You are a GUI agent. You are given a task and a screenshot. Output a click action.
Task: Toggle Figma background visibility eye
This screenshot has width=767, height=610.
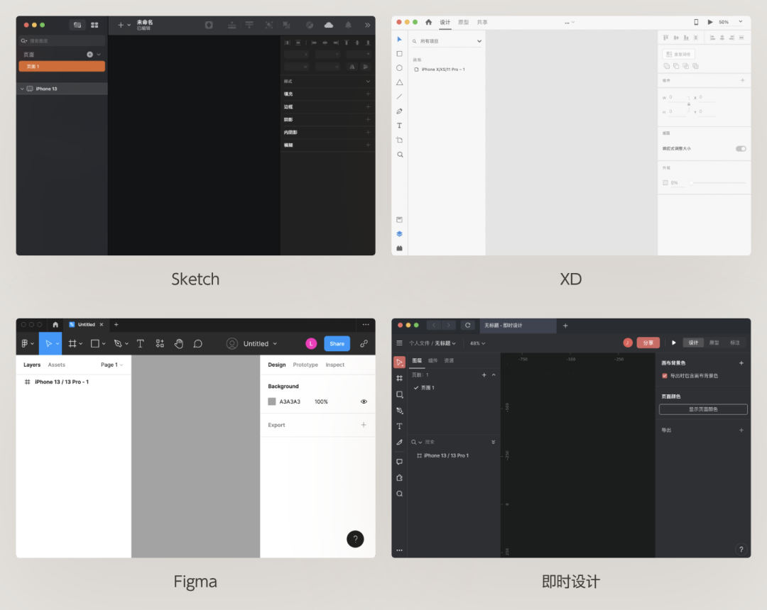364,401
